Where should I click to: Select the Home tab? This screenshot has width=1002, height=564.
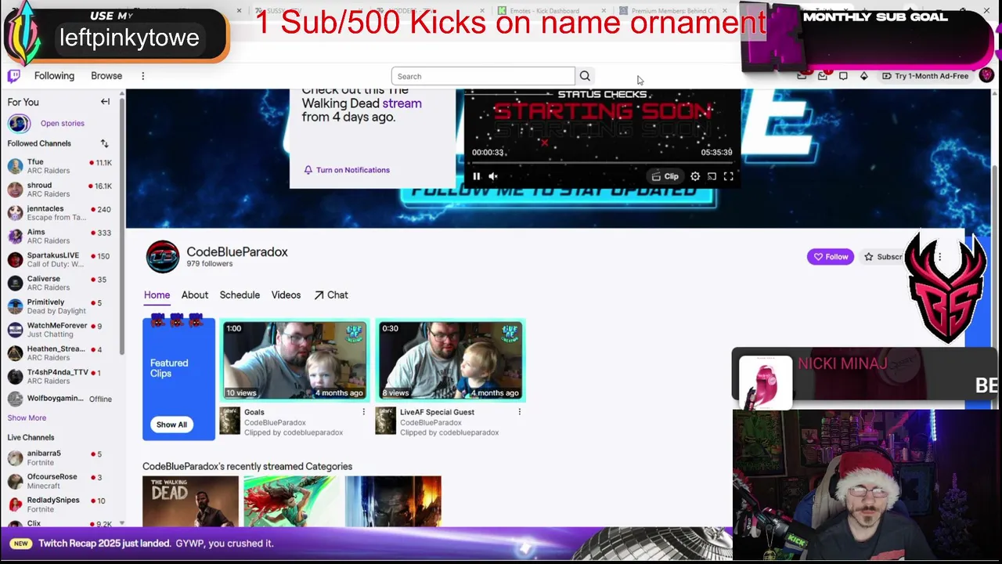[157, 295]
